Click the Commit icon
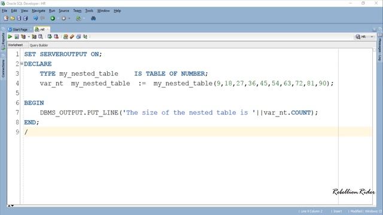The image size is (383, 215). 50,37
